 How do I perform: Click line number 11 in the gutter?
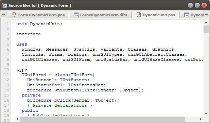tap(6, 75)
